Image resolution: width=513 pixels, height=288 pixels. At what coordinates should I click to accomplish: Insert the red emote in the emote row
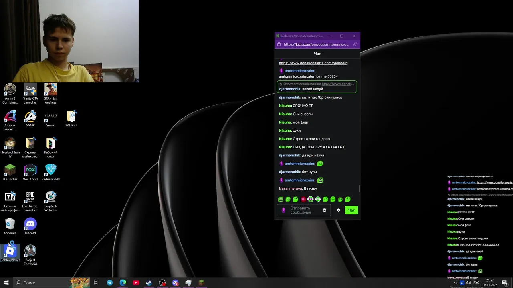click(303, 199)
